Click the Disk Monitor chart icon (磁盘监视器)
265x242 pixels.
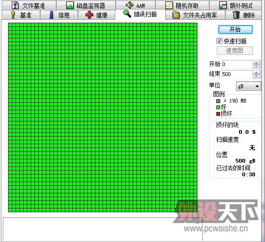coord(70,5)
